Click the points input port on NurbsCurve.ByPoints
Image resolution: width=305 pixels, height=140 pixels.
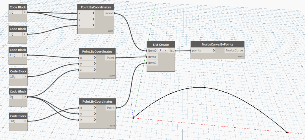203,50
